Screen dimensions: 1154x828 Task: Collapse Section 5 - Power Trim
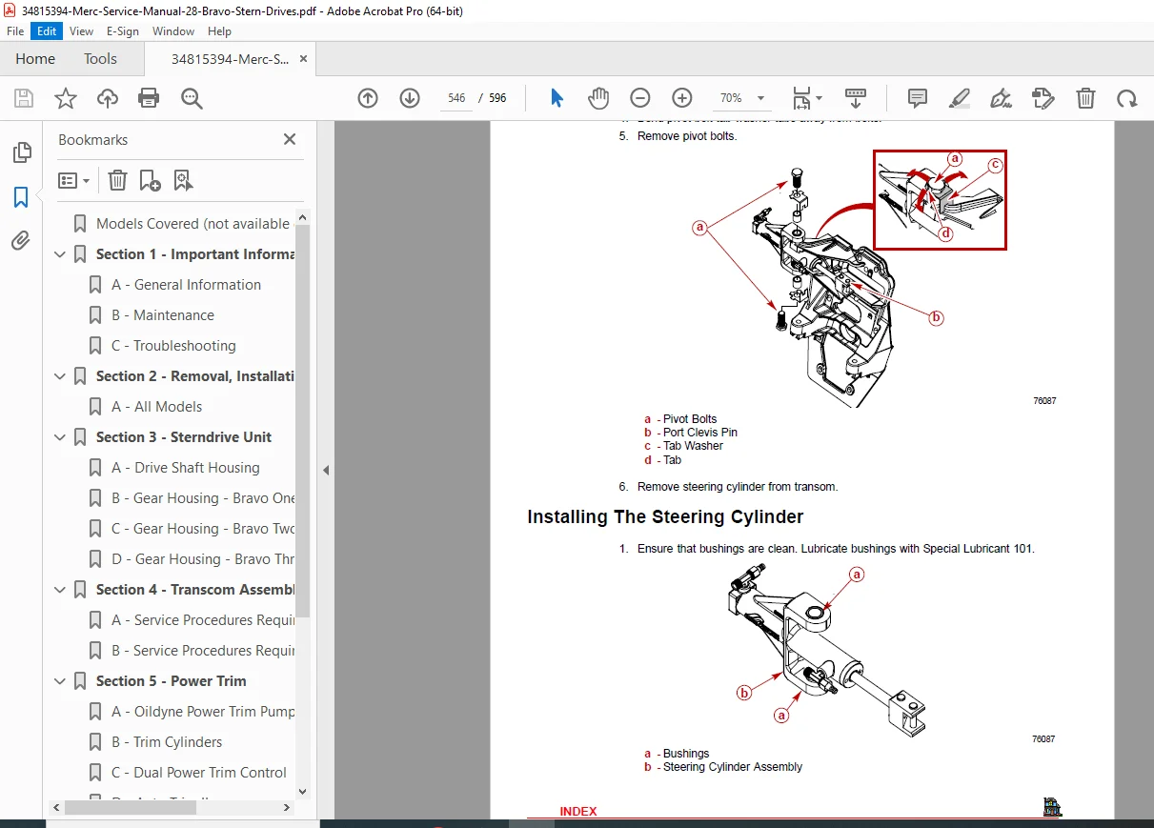60,681
